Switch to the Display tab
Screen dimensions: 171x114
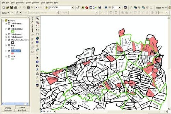tap(8, 108)
